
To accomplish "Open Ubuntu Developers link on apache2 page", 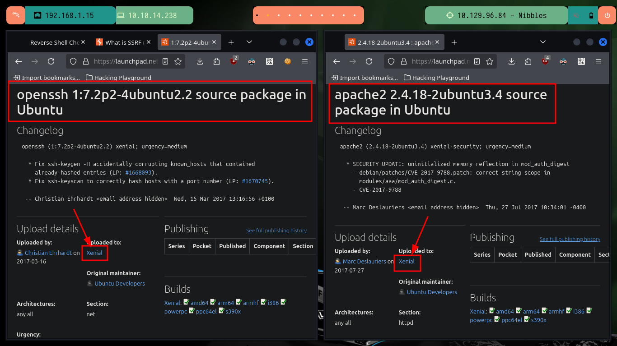I will coord(432,292).
